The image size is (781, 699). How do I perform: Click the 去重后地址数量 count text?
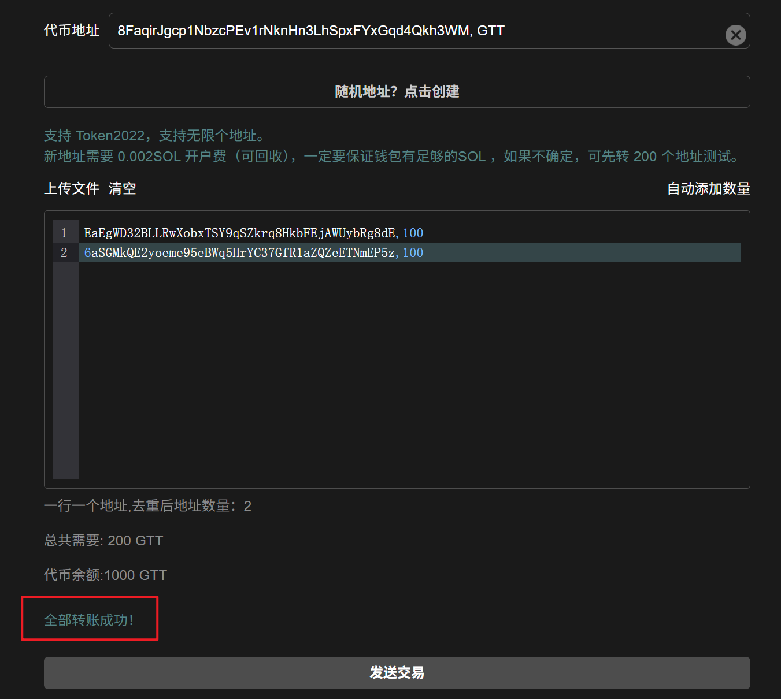click(147, 506)
